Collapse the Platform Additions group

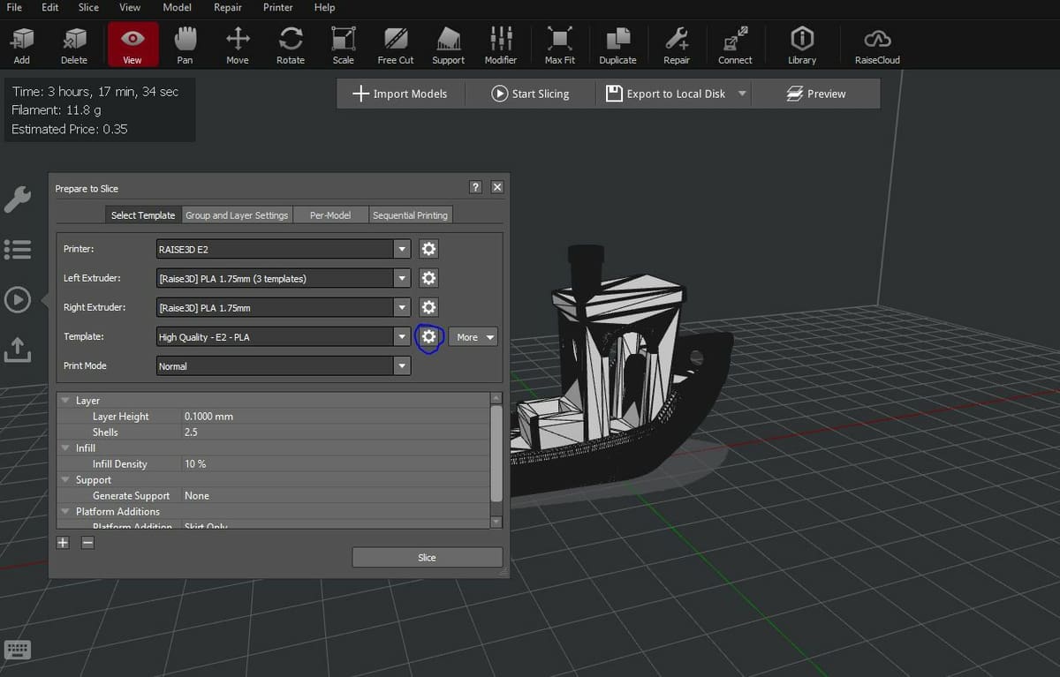(x=65, y=511)
